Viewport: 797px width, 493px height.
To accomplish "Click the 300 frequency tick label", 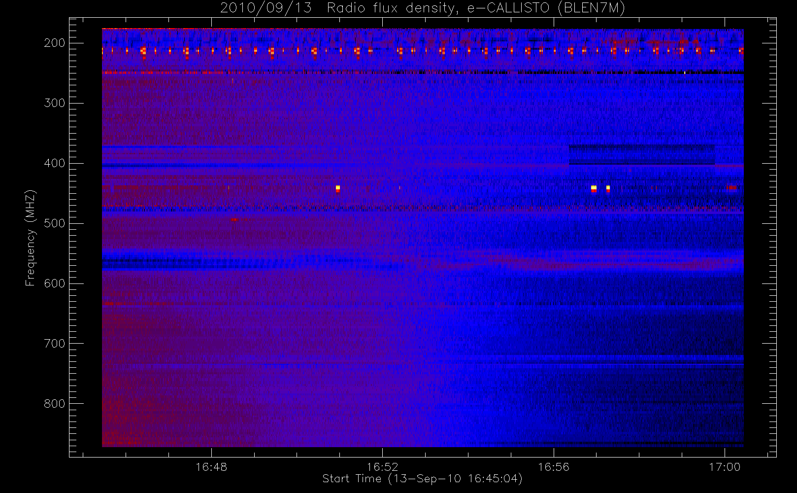I will point(54,103).
